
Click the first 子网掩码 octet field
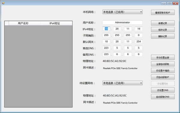tap(106, 35)
